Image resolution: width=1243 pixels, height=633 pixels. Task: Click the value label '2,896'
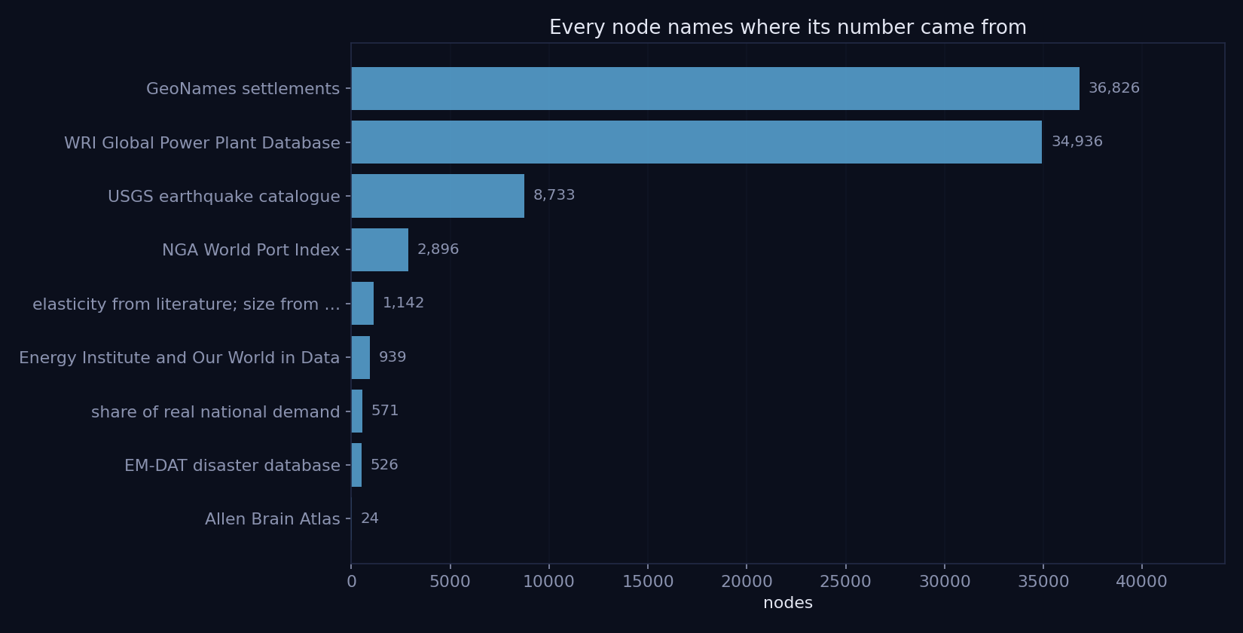pyautogui.click(x=438, y=249)
